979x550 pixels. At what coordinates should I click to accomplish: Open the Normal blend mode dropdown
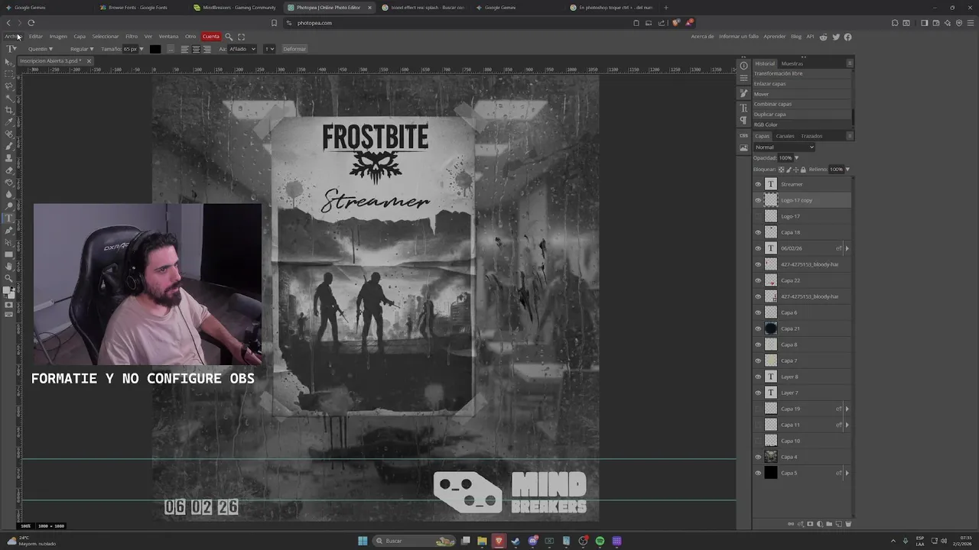pos(784,147)
